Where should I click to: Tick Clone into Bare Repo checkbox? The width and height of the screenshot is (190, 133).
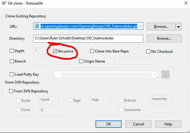click(x=92, y=51)
